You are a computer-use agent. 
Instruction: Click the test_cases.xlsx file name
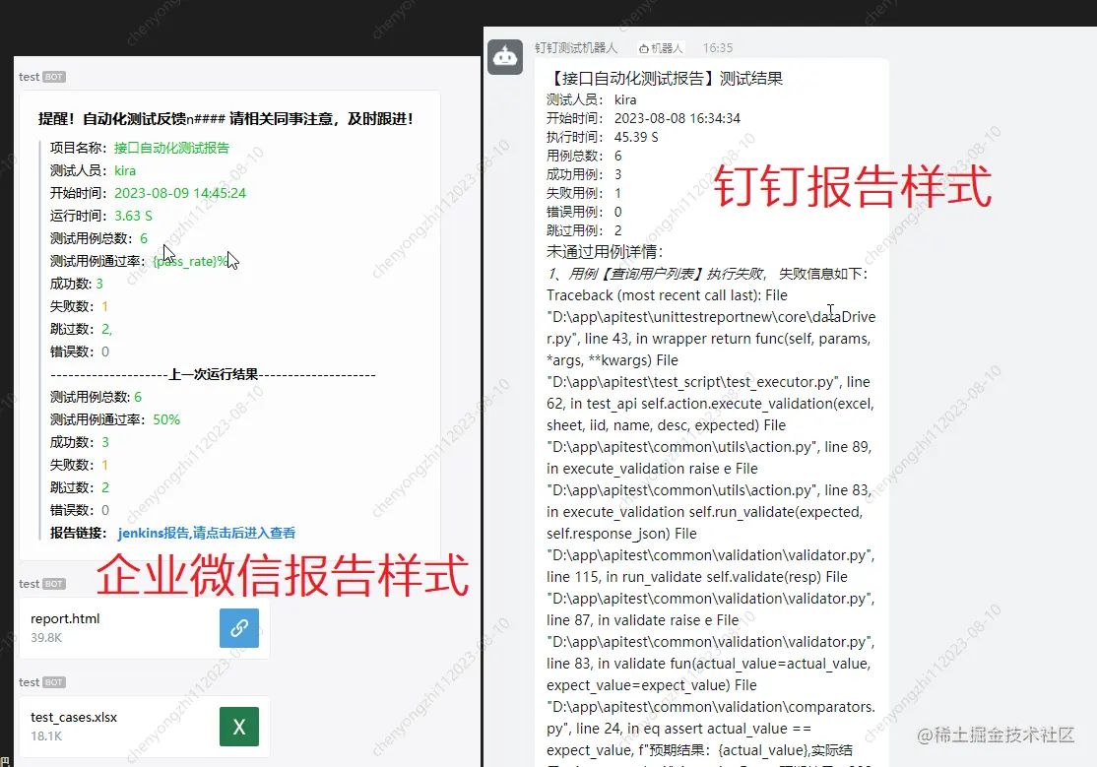(74, 718)
